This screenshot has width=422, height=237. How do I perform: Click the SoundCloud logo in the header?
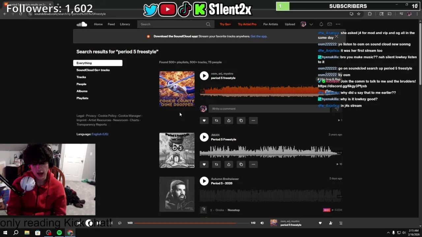[82, 24]
